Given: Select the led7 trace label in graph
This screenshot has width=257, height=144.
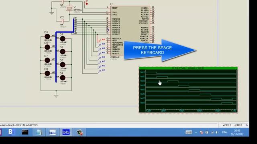Looking at the screenshot, I should 142,98.
